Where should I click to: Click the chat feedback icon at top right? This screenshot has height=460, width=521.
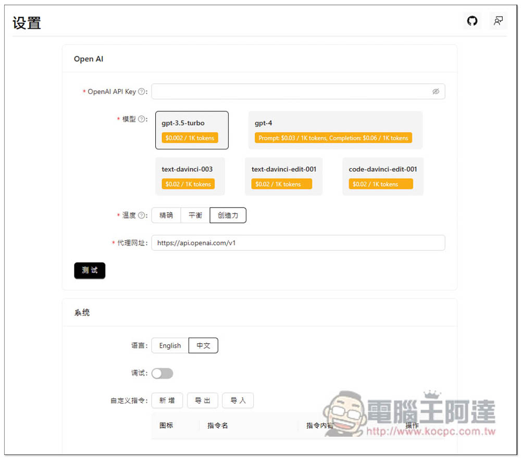click(499, 21)
